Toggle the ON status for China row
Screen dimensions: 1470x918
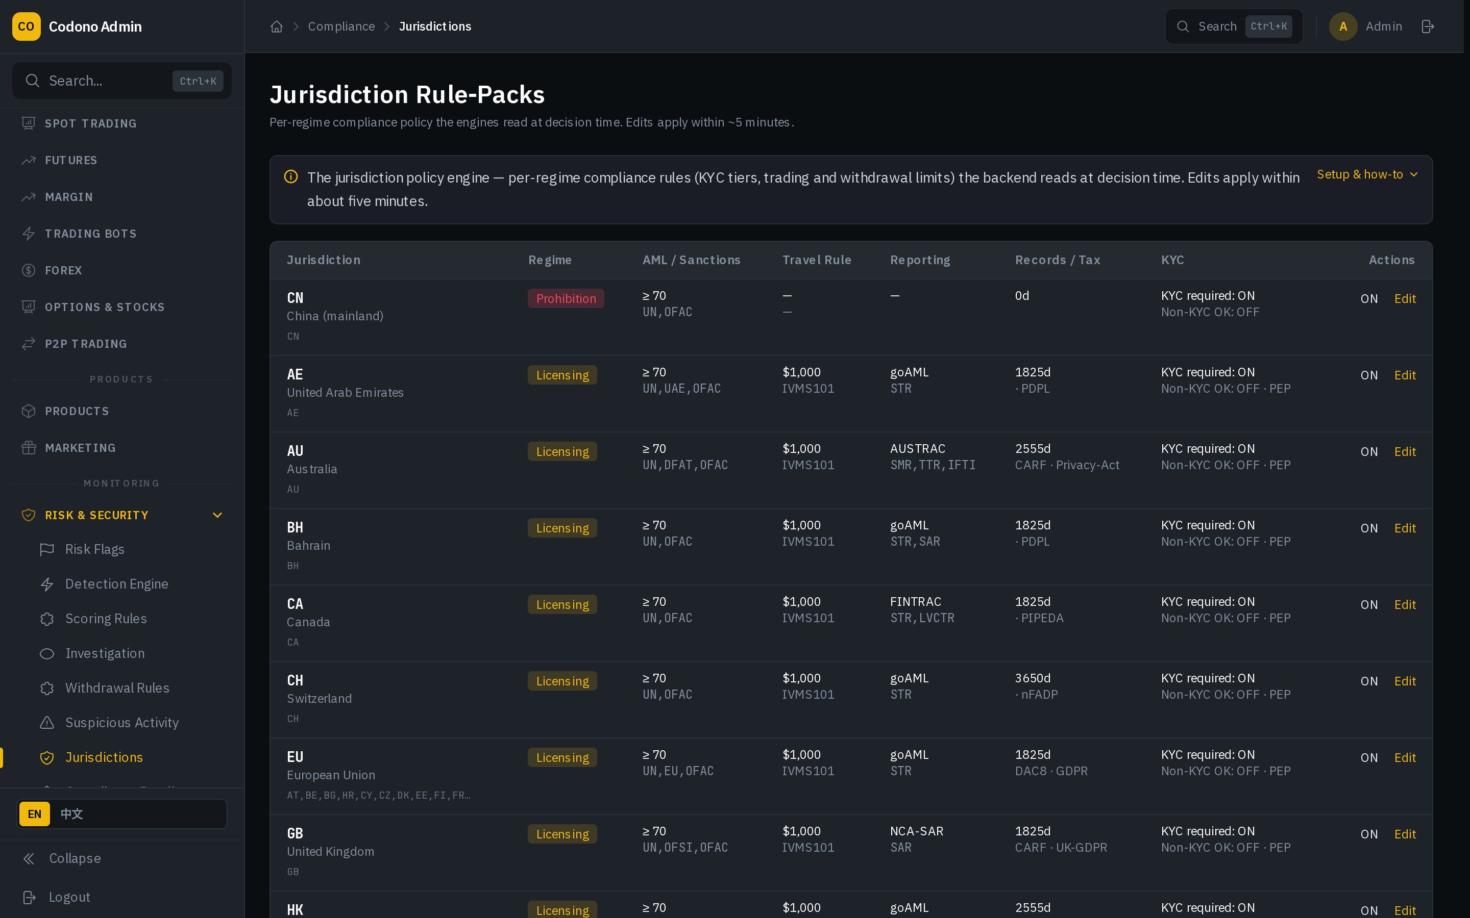pos(1368,299)
